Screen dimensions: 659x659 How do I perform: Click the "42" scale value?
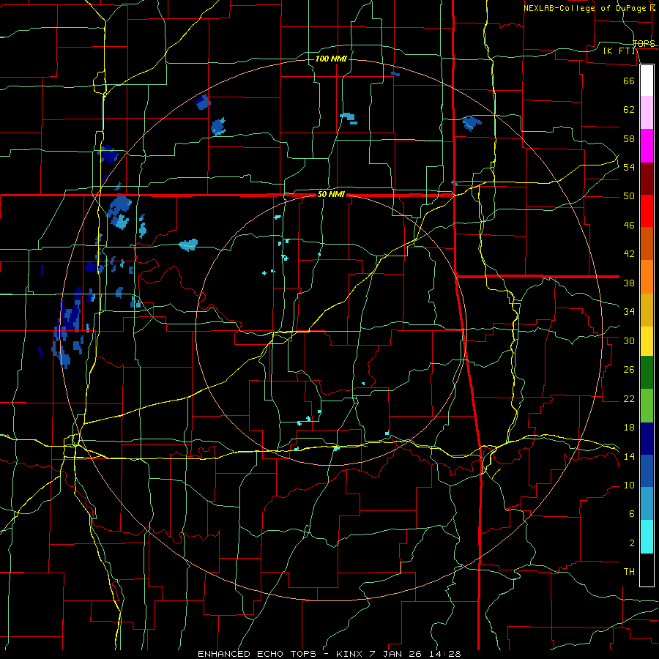(629, 254)
